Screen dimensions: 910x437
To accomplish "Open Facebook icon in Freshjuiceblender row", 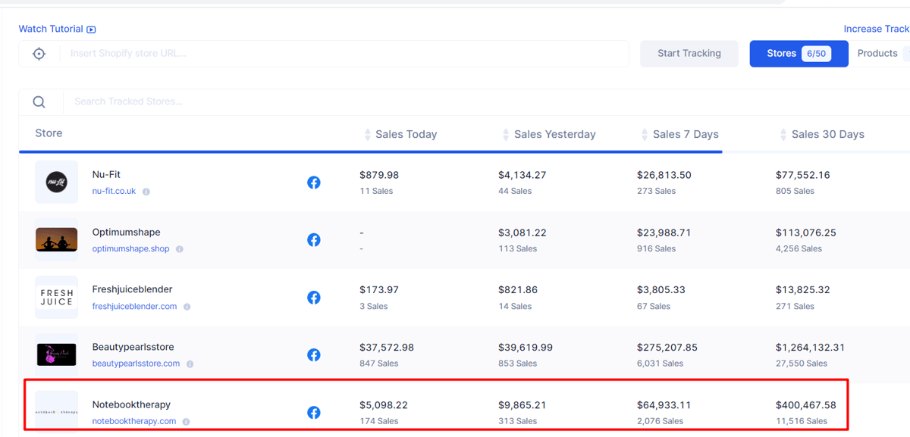I will click(x=314, y=298).
